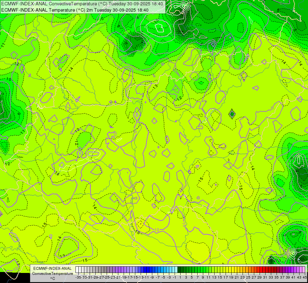Choose the yellow legend swatch above 17

pos(224,270)
